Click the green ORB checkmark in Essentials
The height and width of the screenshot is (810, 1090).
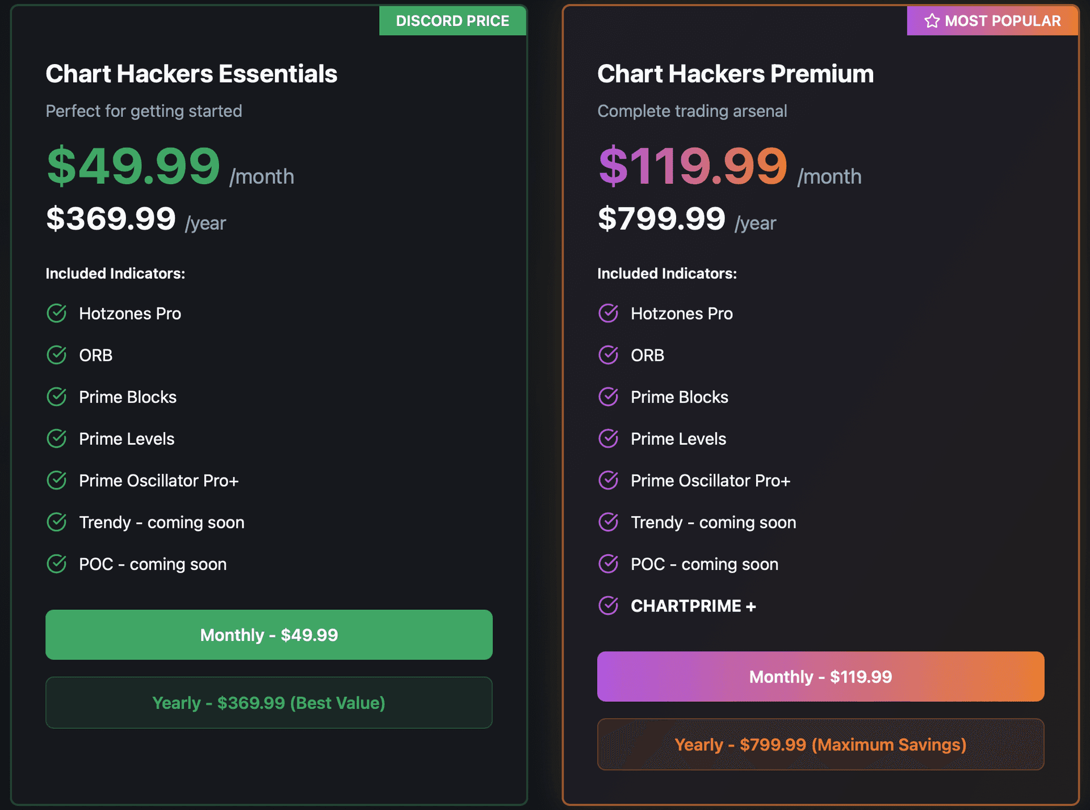click(x=57, y=355)
